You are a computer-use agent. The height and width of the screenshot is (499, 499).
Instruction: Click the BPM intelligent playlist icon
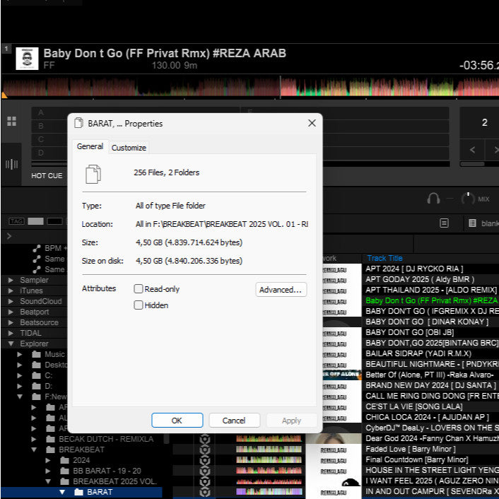click(37, 248)
